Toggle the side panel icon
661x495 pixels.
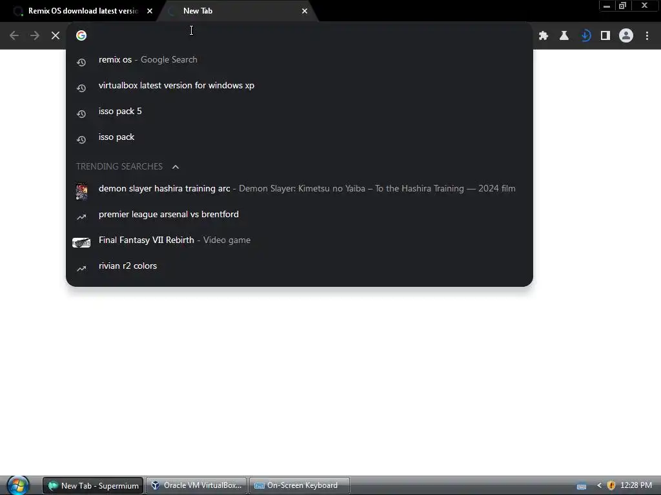[x=605, y=36]
